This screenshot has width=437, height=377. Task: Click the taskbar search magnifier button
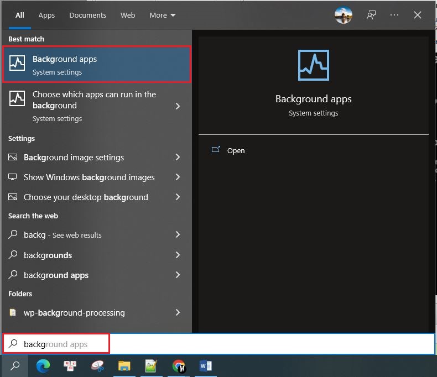15,365
